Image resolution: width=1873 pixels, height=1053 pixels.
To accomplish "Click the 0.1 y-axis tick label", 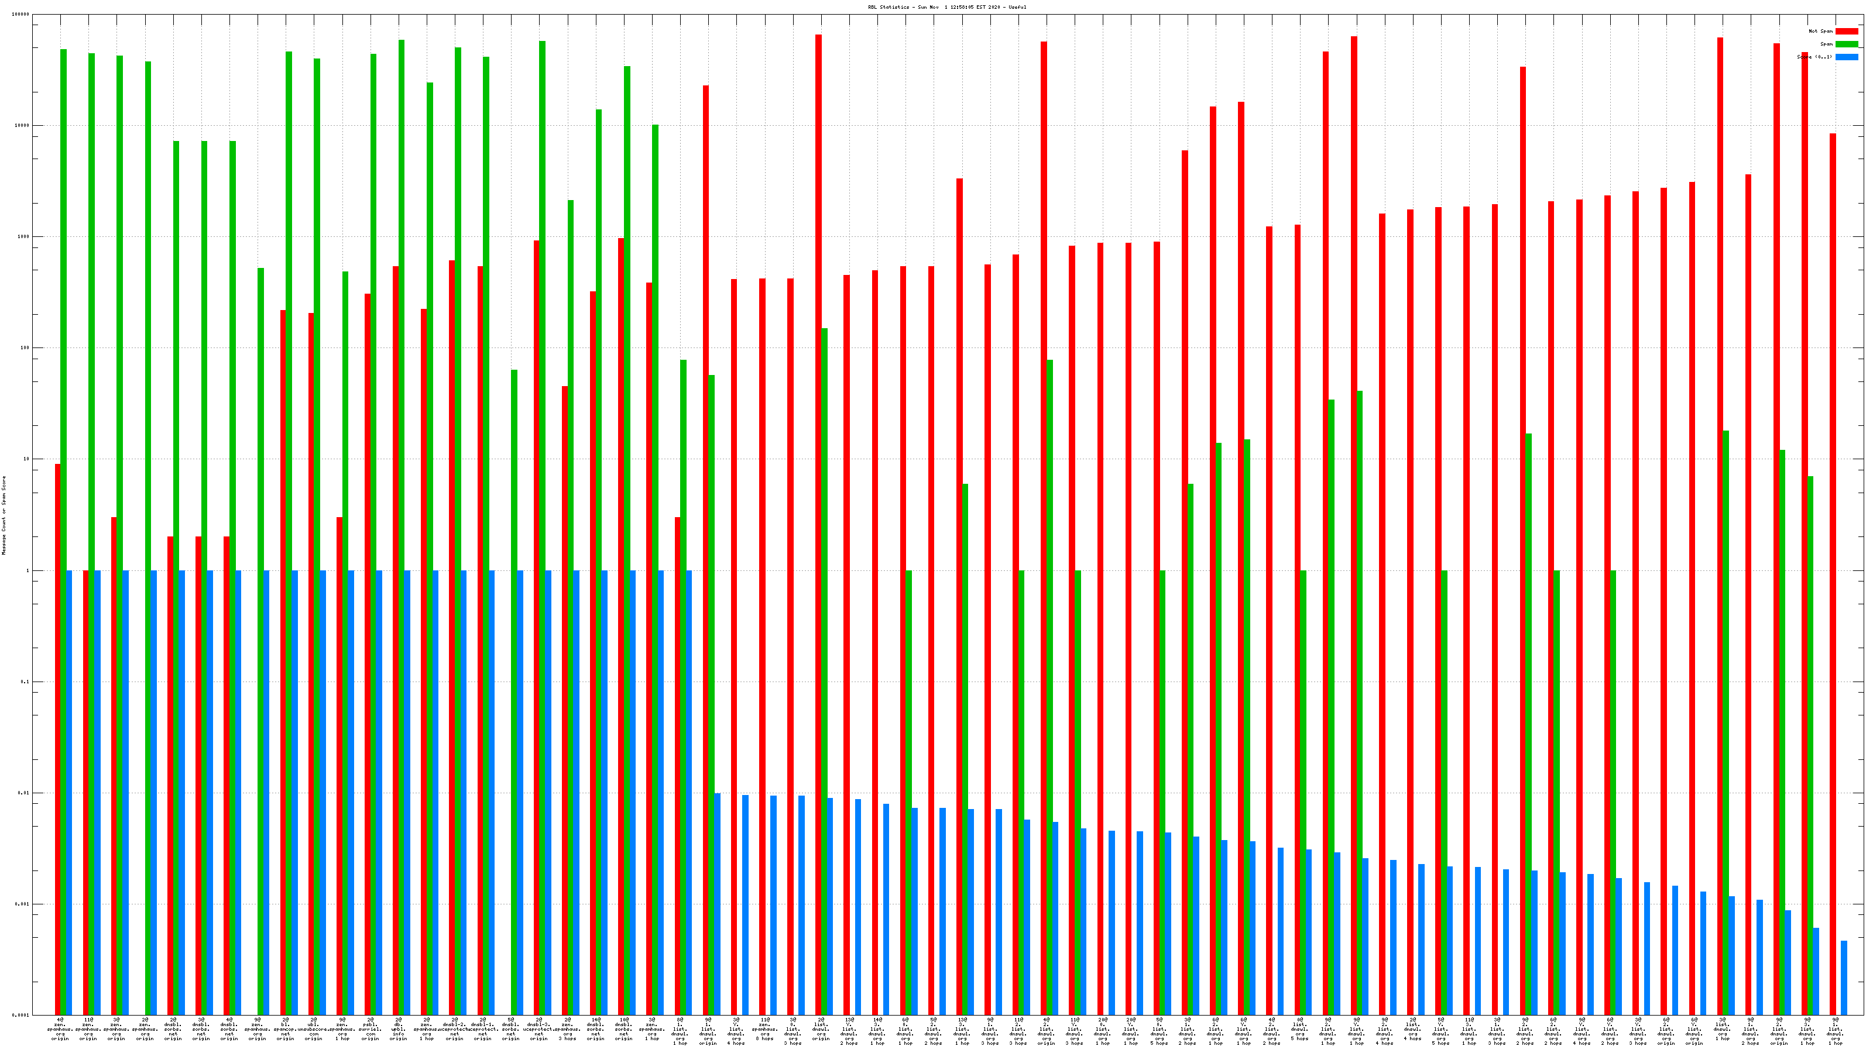I will 25,682.
